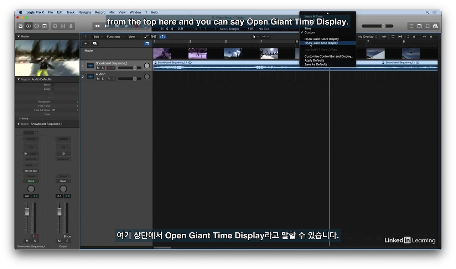Mute the Snowboard Sequence_1 track
Image resolution: width=456 pixels, height=269 pixels.
click(x=98, y=68)
